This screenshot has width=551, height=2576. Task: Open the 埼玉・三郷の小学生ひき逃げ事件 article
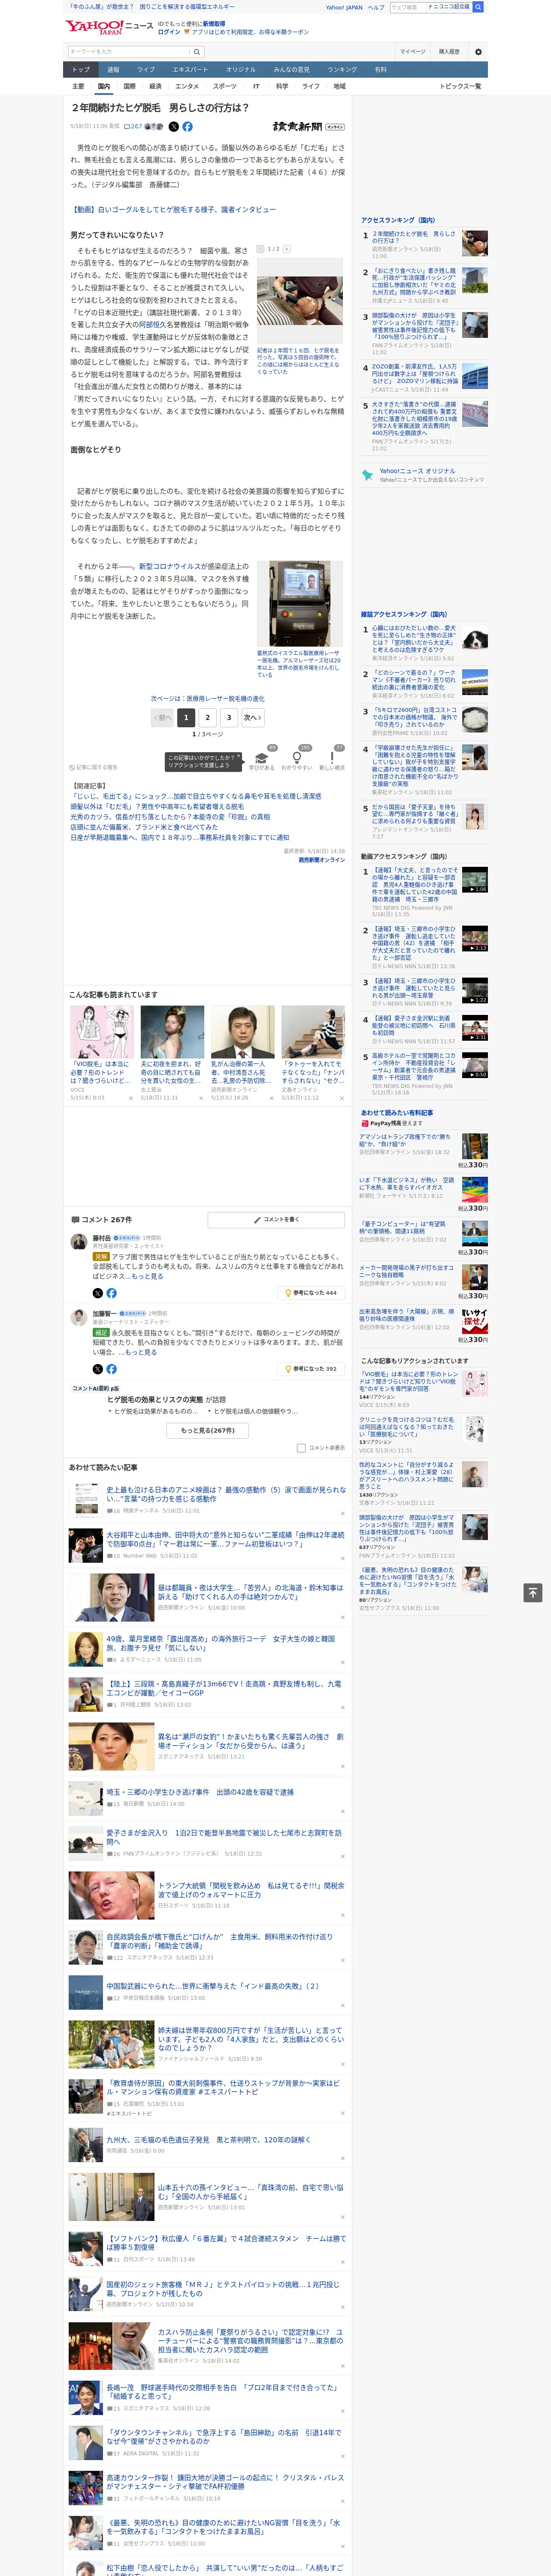200,1792
